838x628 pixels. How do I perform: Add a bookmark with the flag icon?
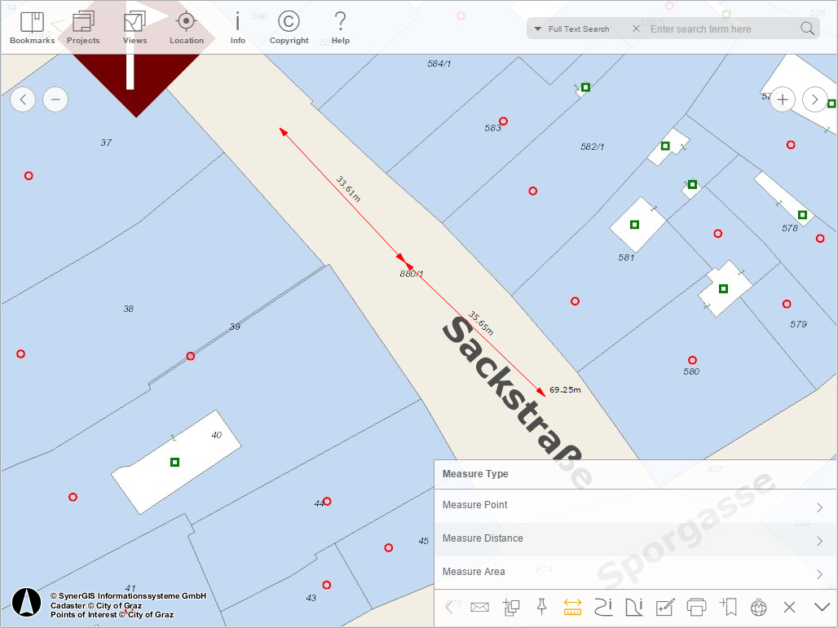pyautogui.click(x=728, y=607)
